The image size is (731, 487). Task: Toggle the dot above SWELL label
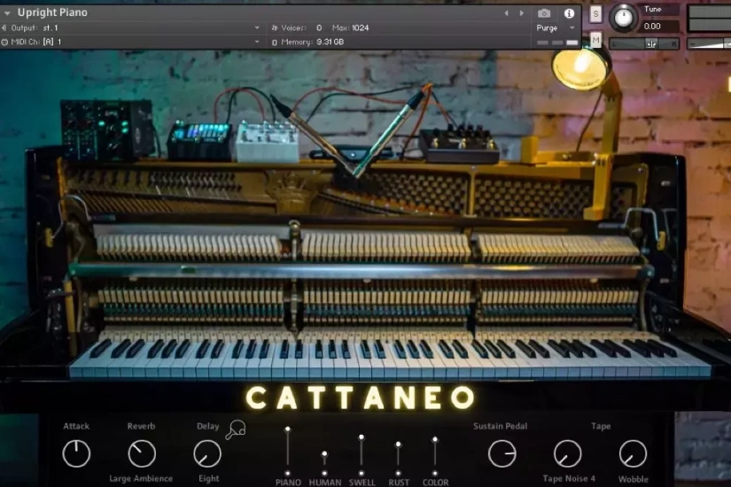[x=362, y=474]
